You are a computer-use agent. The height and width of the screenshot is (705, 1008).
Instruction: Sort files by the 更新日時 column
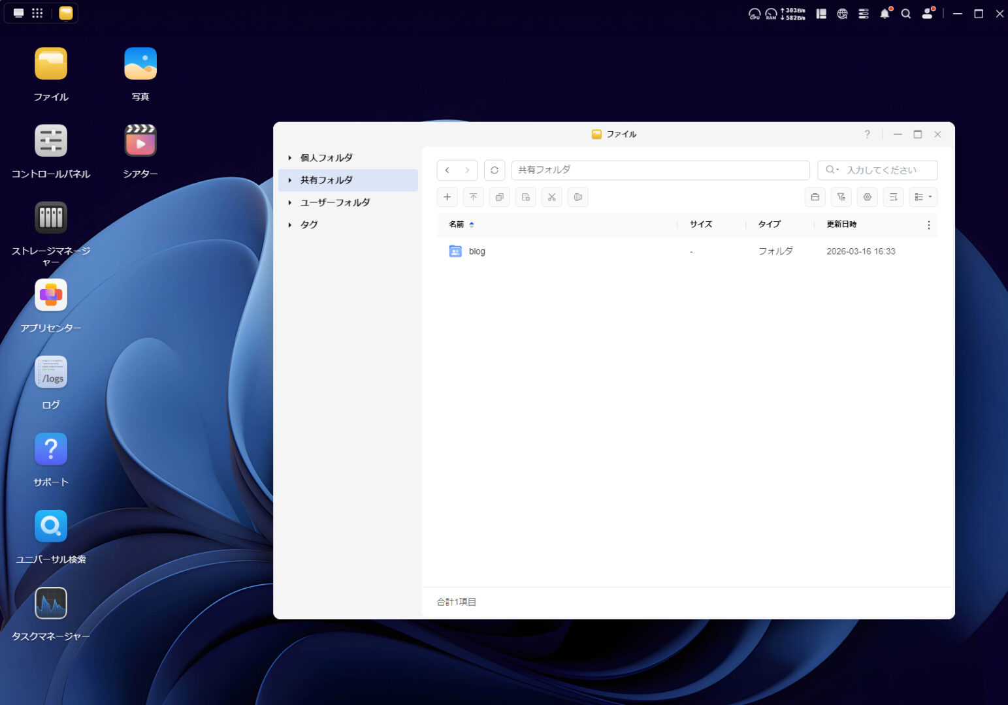tap(841, 225)
